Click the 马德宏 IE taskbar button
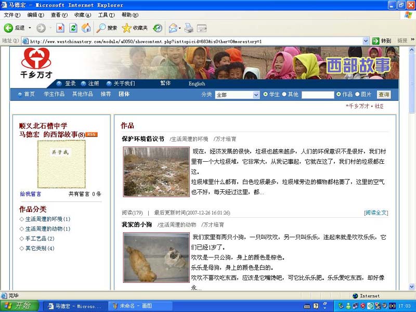The width and height of the screenshot is (416, 312). click(74, 306)
